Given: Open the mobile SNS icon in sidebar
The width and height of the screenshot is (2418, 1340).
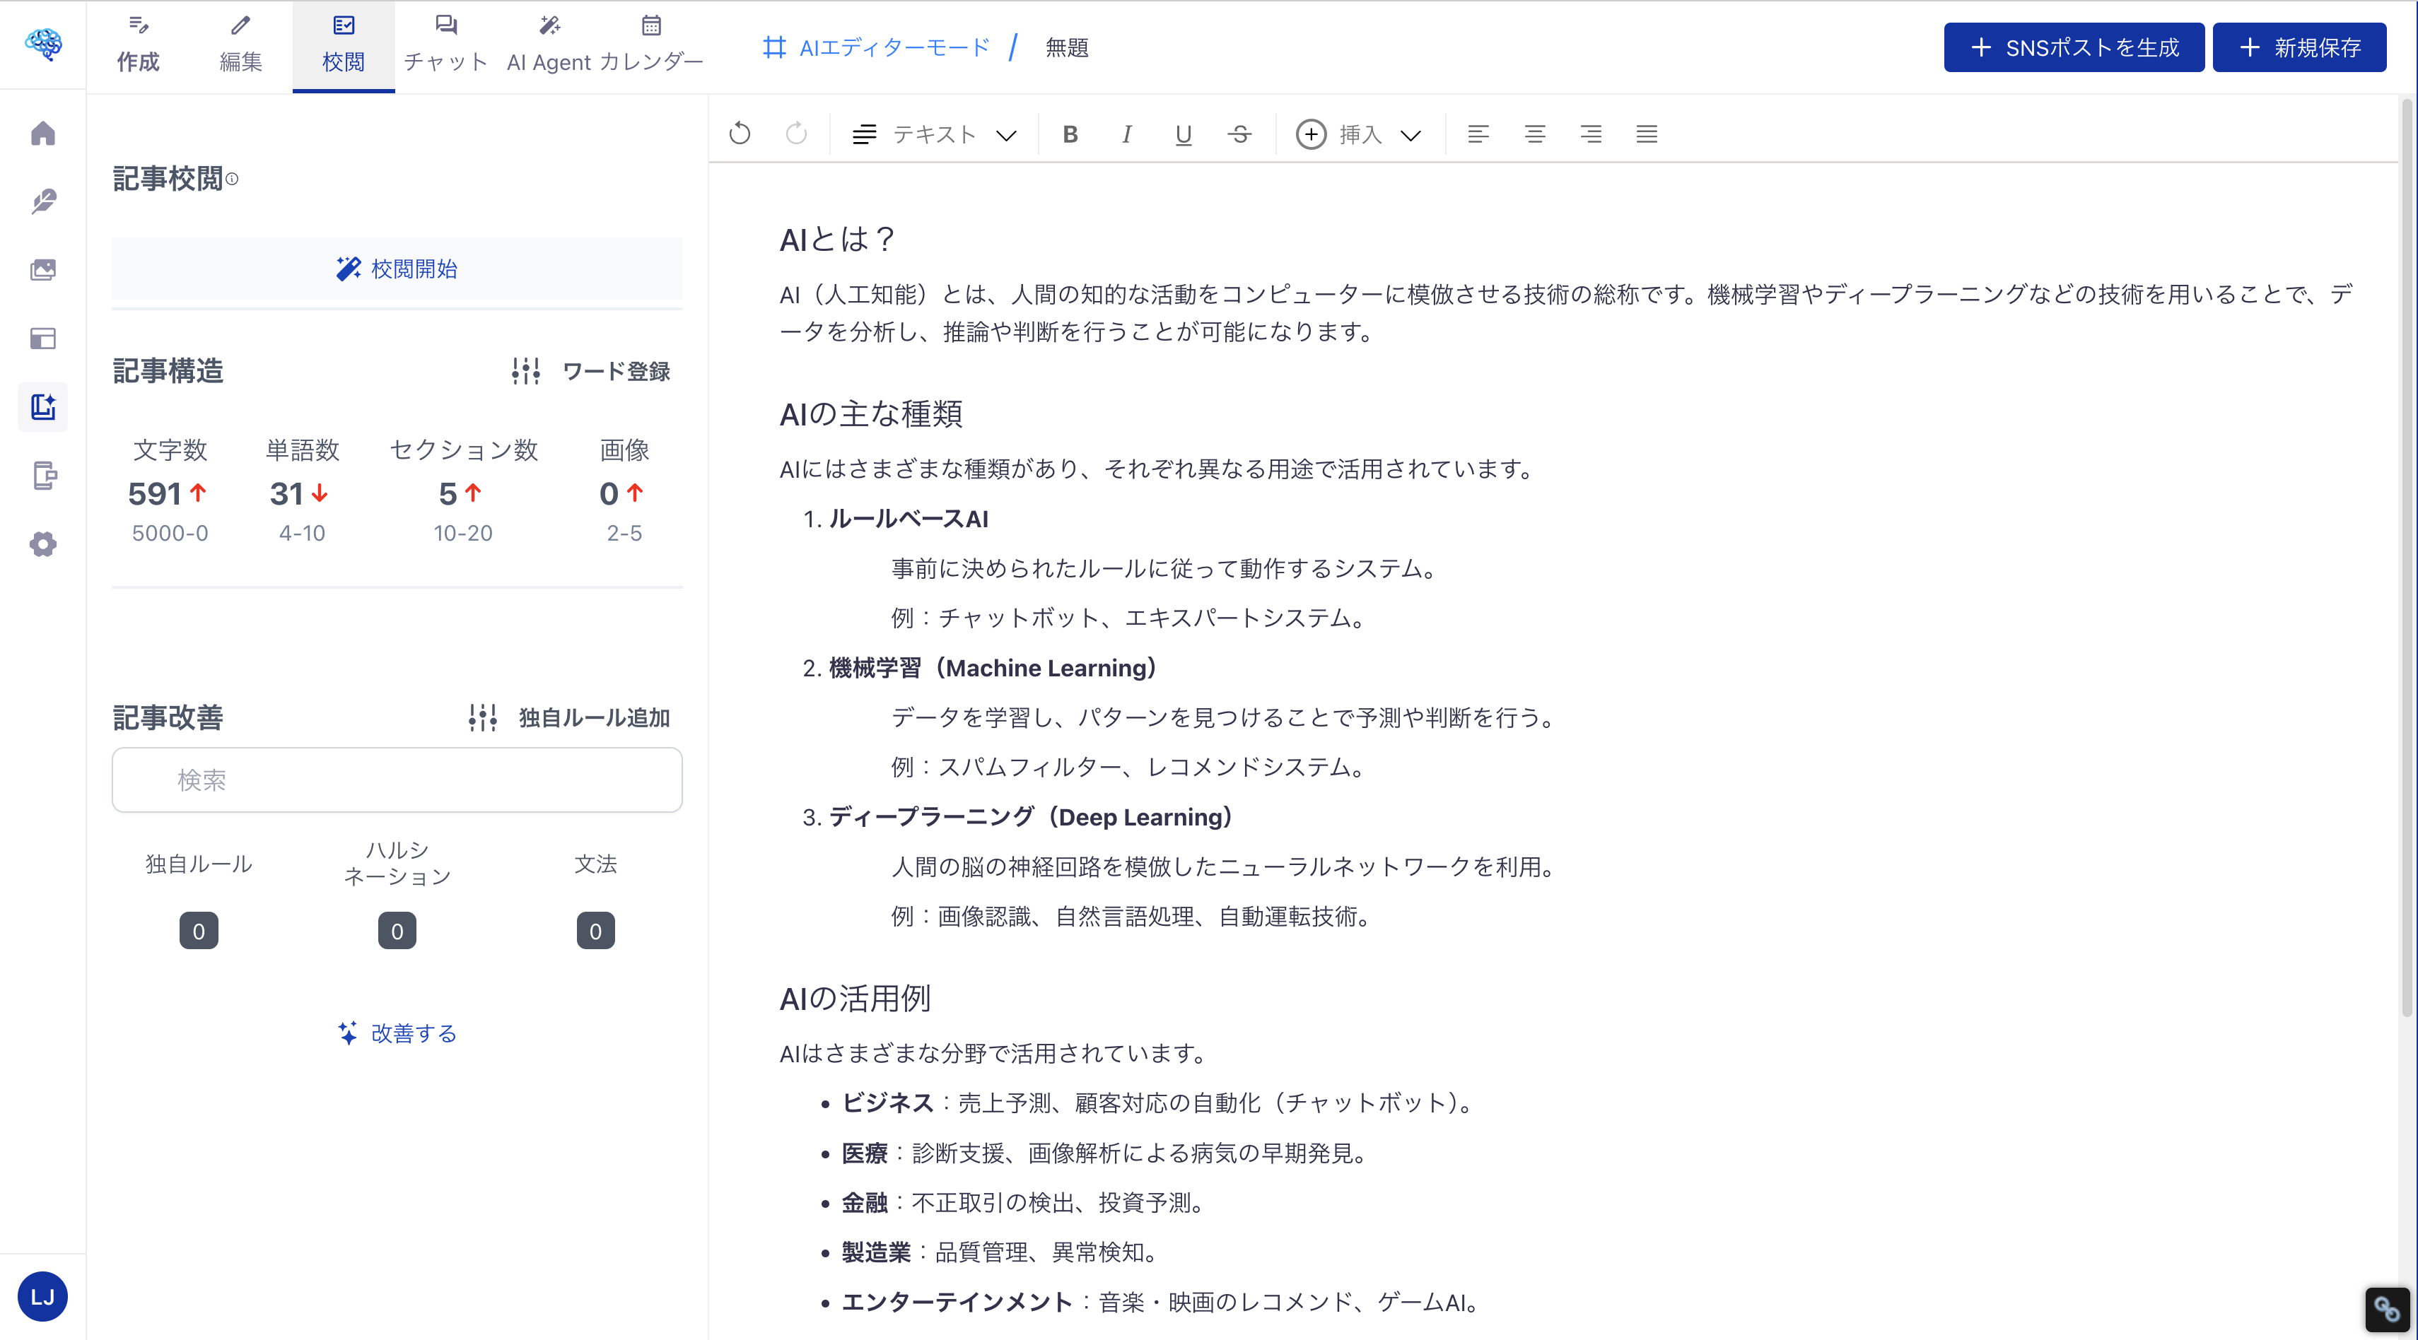Looking at the screenshot, I should tap(43, 476).
